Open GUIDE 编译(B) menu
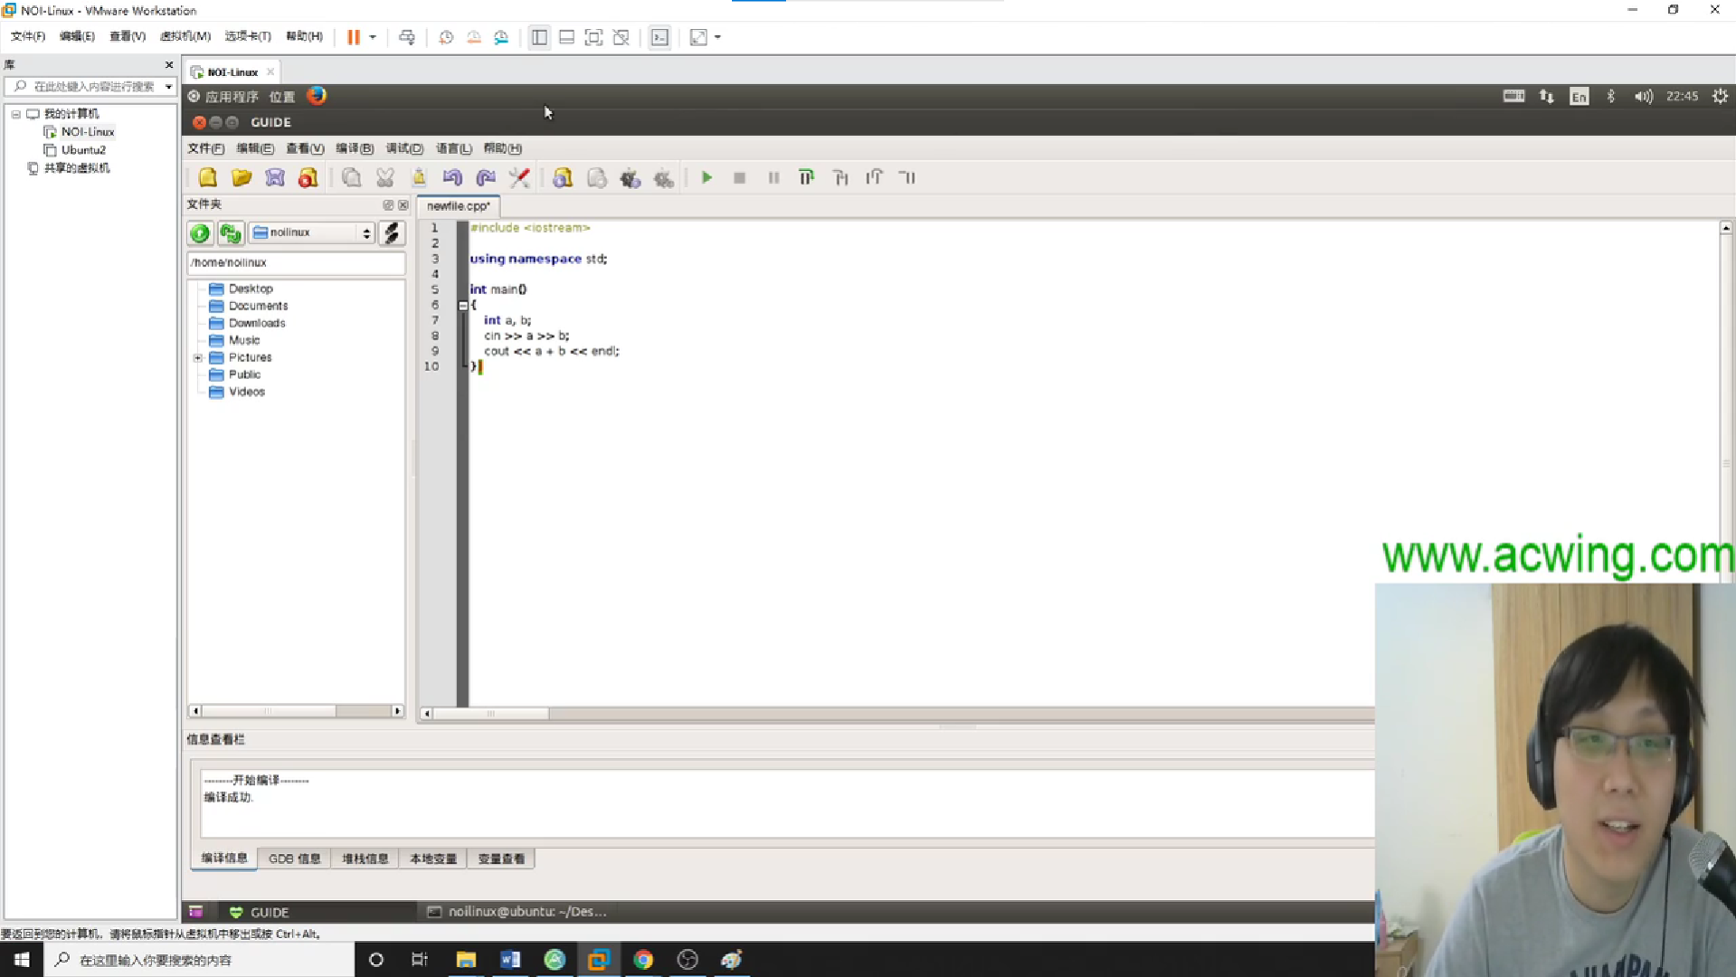 click(x=355, y=148)
